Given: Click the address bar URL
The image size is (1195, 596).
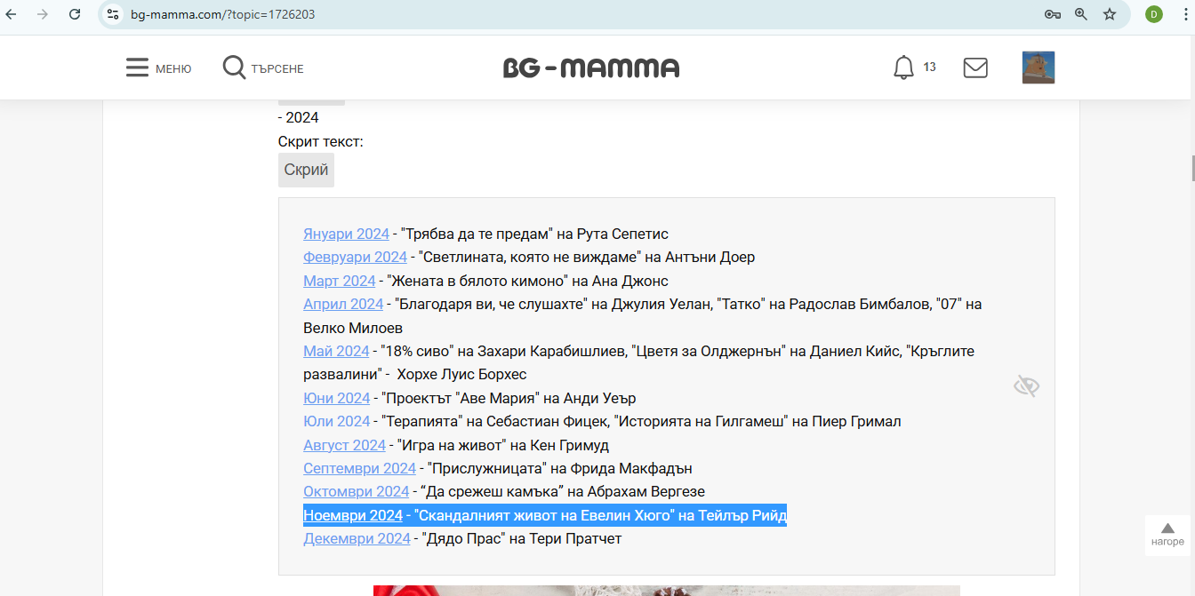Looking at the screenshot, I should [x=222, y=14].
